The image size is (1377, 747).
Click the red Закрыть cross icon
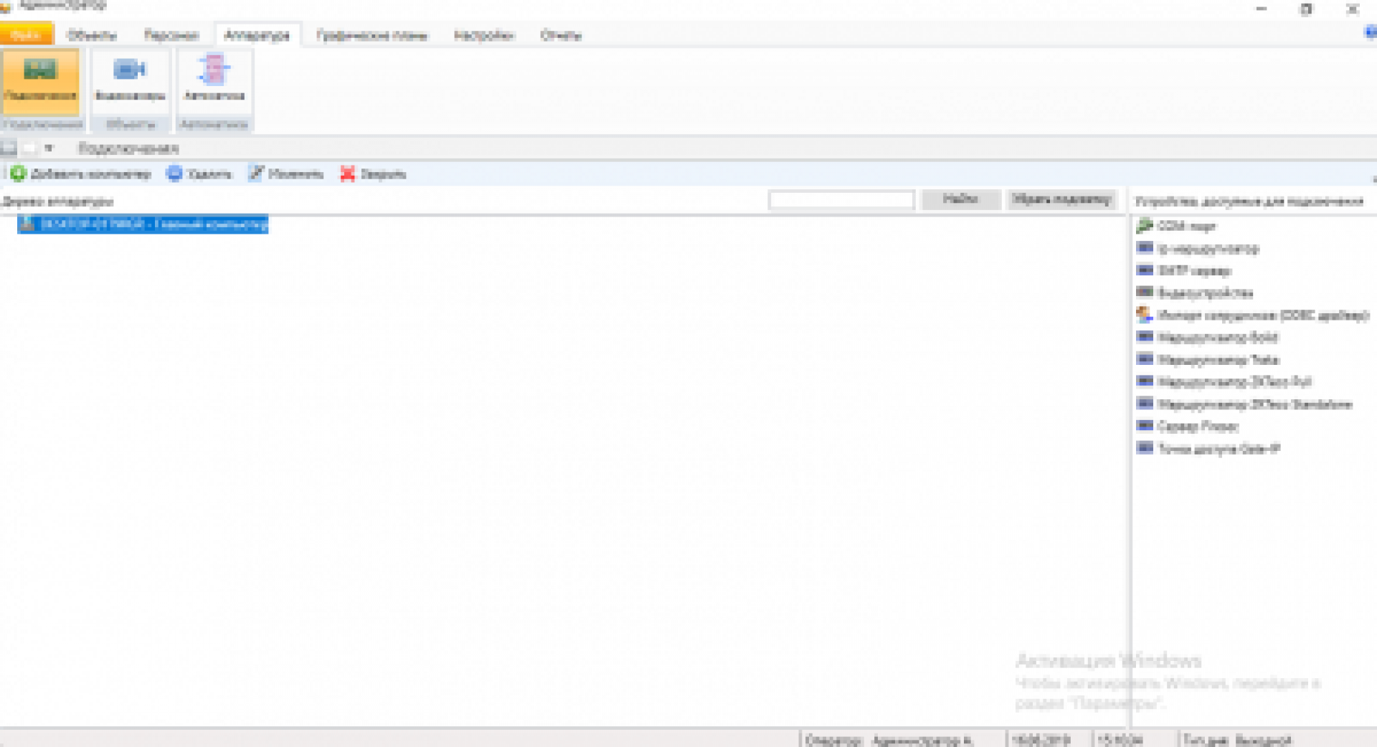click(x=348, y=173)
